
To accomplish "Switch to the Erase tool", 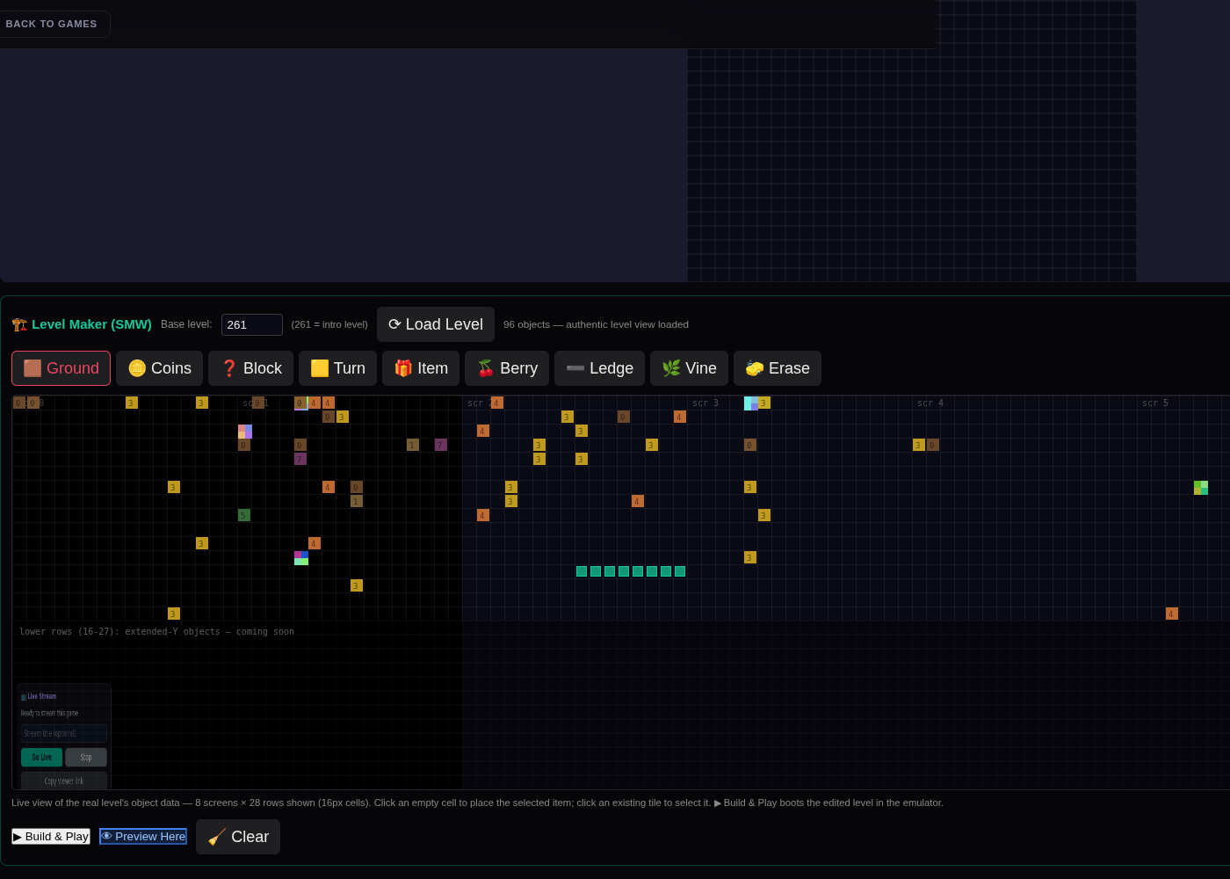I will 778,368.
